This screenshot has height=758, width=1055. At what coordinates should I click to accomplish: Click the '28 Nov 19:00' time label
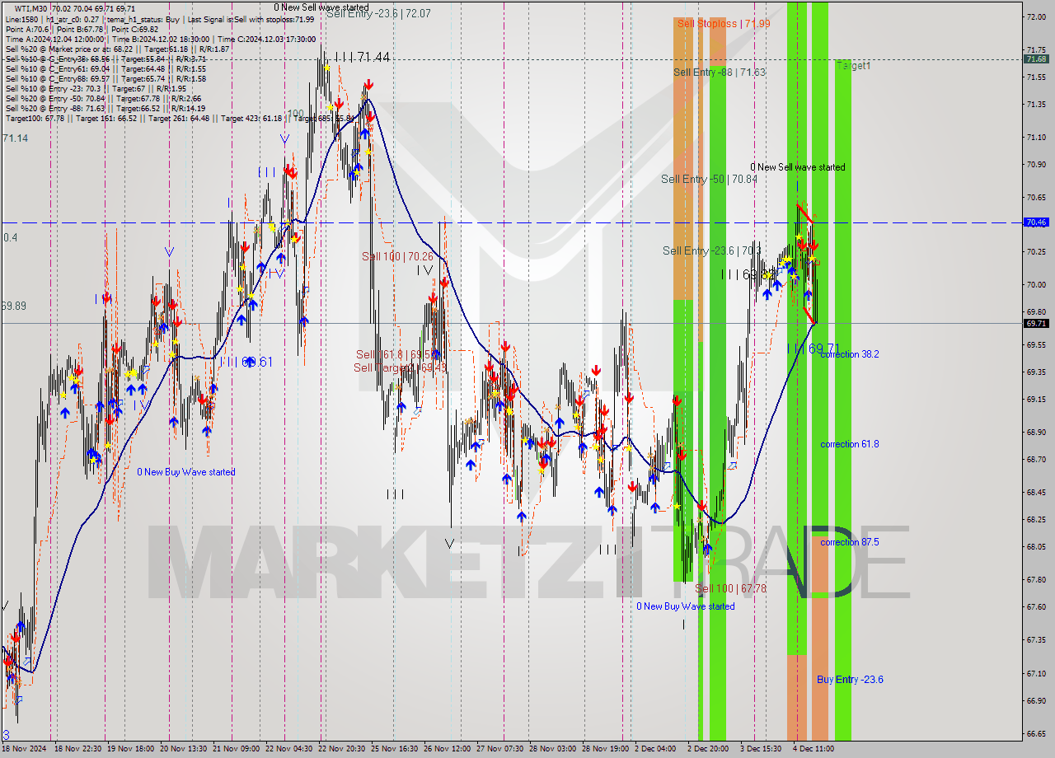(605, 749)
